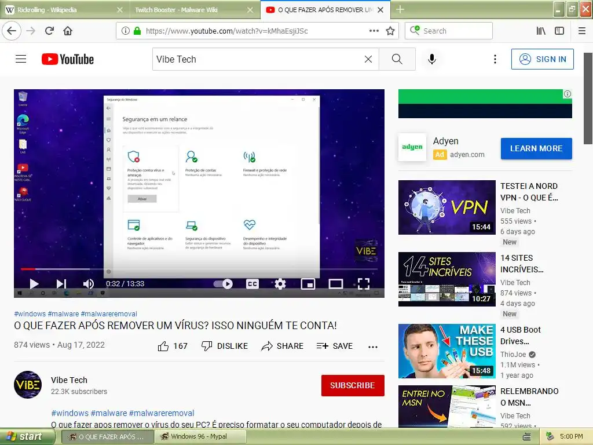Viewport: 593px width, 445px height.
Task: Open a new browser tab
Action: [400, 10]
